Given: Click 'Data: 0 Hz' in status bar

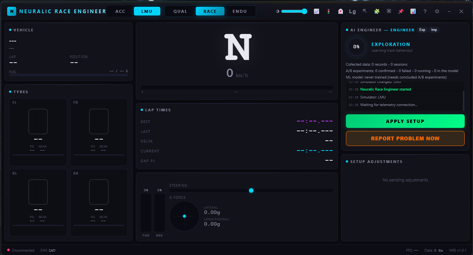Looking at the screenshot, I should coord(433,250).
